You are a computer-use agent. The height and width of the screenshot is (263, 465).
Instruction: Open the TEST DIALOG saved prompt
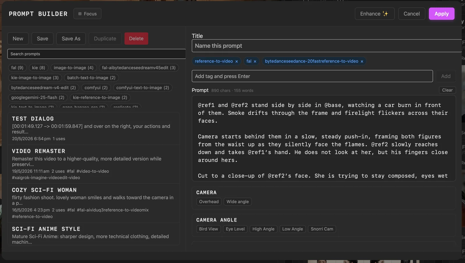tap(94, 128)
